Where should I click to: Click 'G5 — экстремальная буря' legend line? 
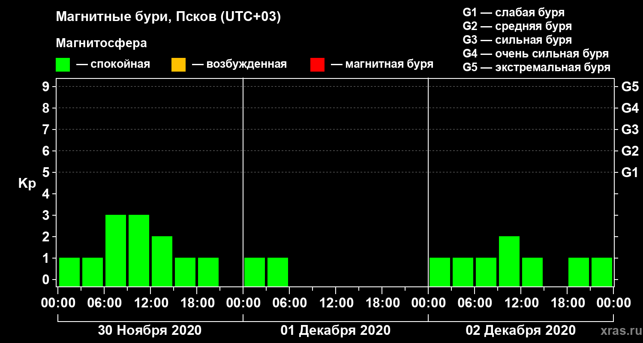pyautogui.click(x=536, y=67)
